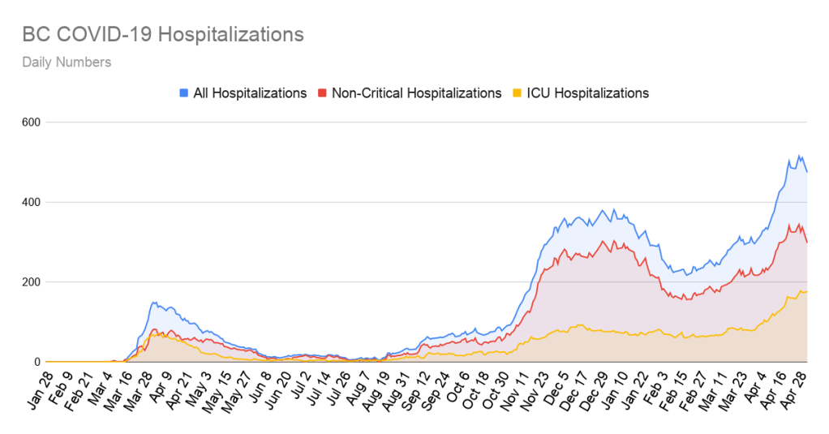This screenshot has height=434, width=829.
Task: Click the 0 y-axis label
Action: point(37,362)
